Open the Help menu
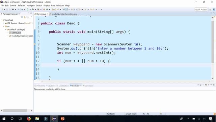Screen dimensions: 216x122 [x=67, y=5]
